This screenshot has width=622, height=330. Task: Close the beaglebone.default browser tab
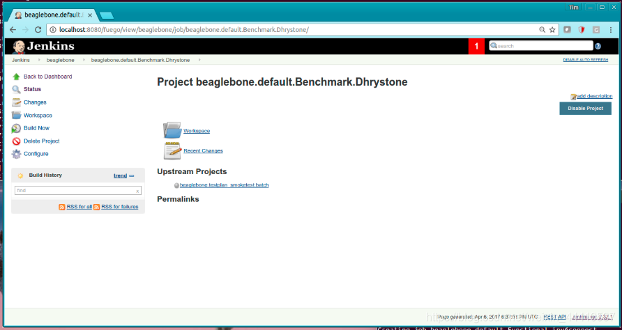pyautogui.click(x=90, y=15)
